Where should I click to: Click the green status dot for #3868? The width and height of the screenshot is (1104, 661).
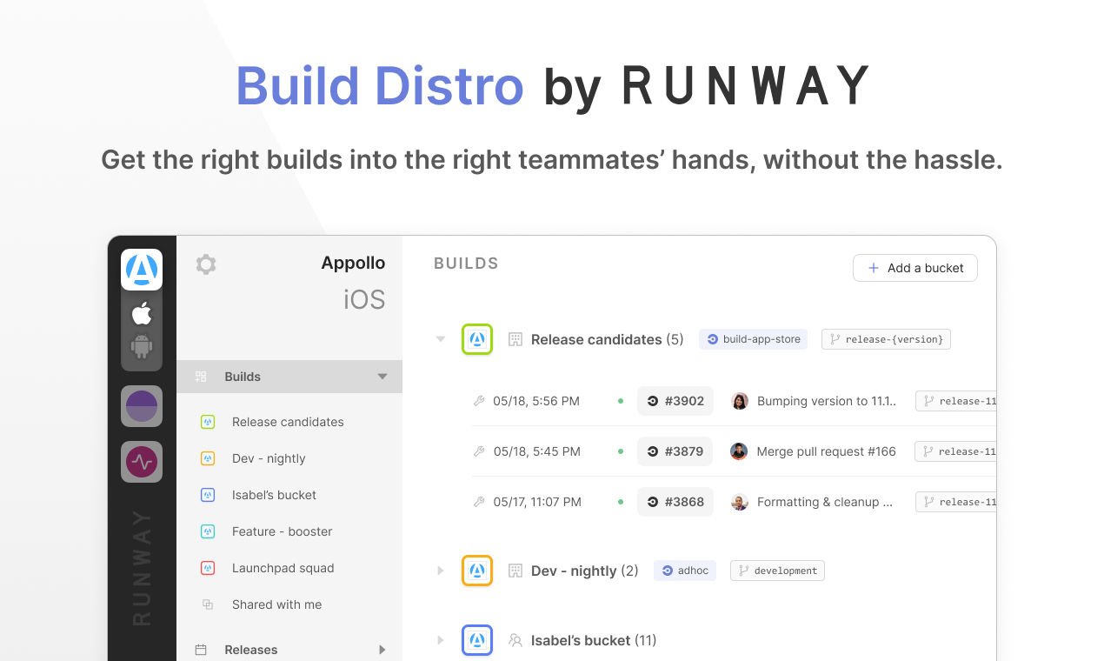coord(621,502)
